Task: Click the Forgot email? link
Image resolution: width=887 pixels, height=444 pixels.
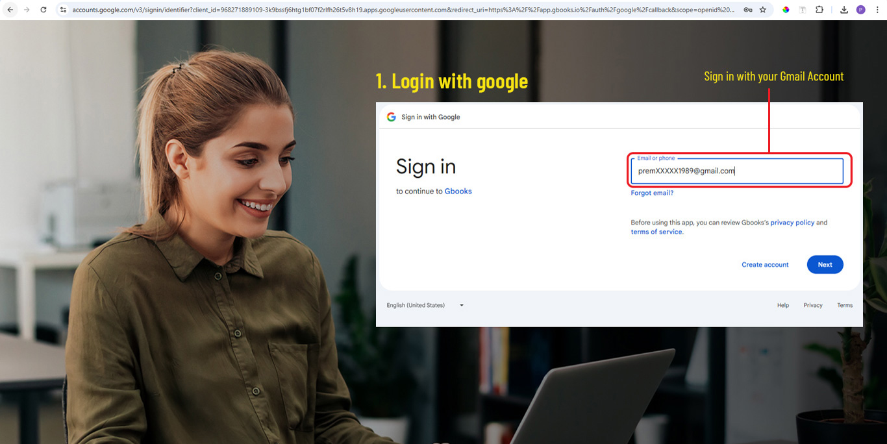Action: click(x=652, y=193)
